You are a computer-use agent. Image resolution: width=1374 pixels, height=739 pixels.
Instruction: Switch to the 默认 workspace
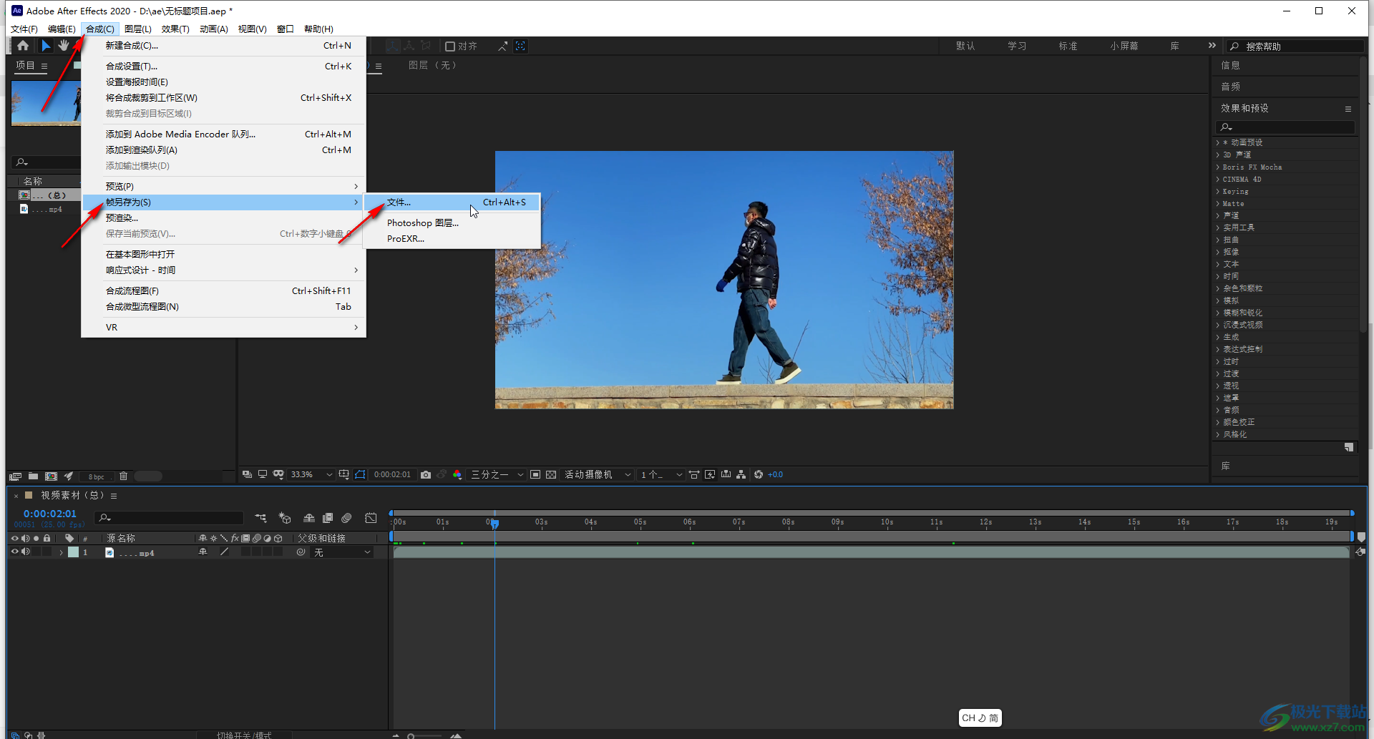point(965,46)
